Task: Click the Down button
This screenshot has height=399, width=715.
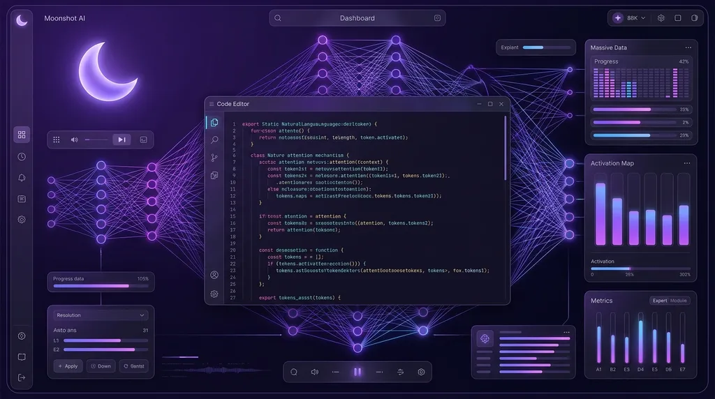Action: point(101,366)
